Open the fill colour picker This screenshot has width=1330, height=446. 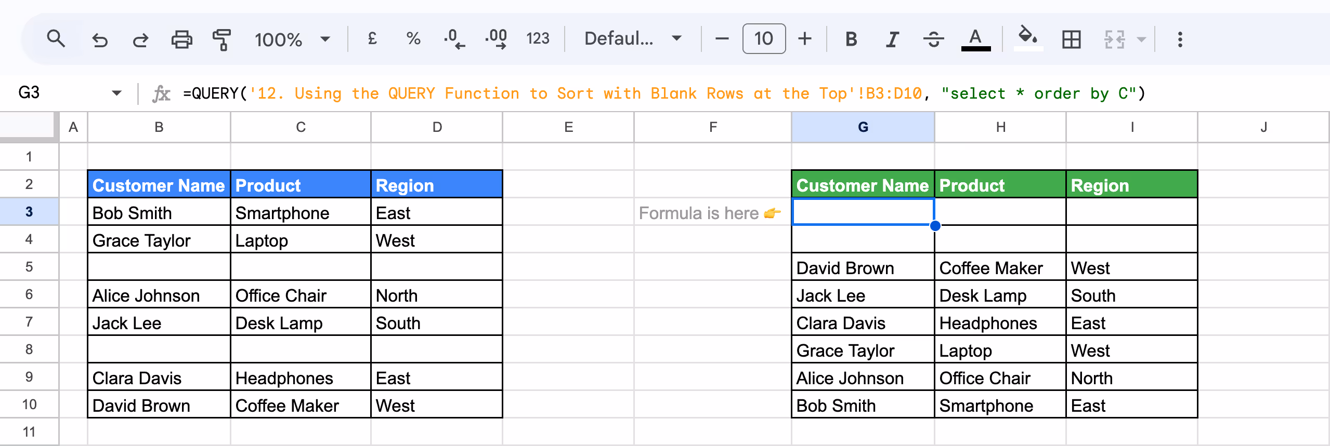[x=1028, y=38]
